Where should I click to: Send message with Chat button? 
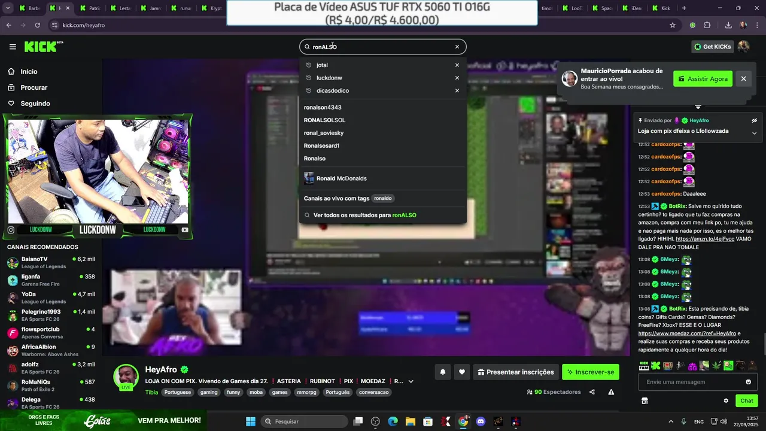747,401
